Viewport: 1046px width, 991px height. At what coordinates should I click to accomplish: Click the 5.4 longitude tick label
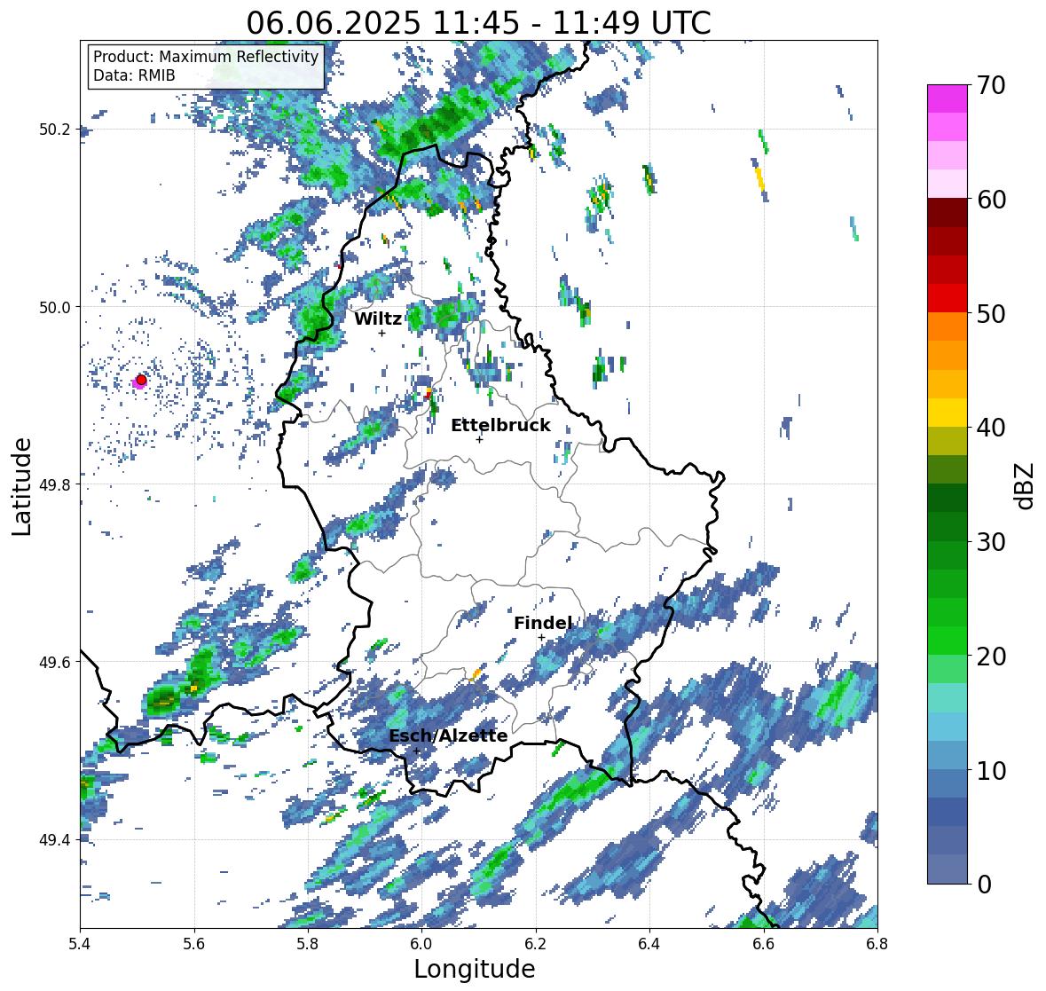(x=80, y=943)
